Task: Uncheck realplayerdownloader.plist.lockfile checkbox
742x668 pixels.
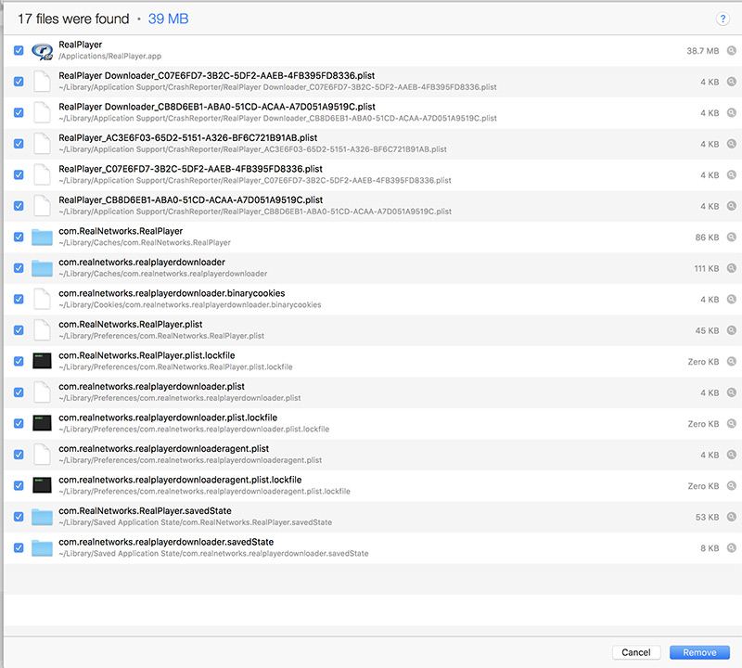Action: click(19, 423)
